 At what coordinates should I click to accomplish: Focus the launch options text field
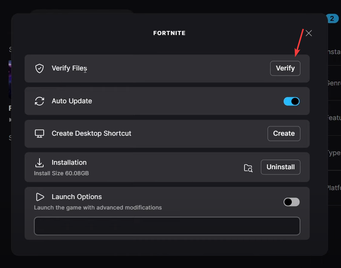167,226
